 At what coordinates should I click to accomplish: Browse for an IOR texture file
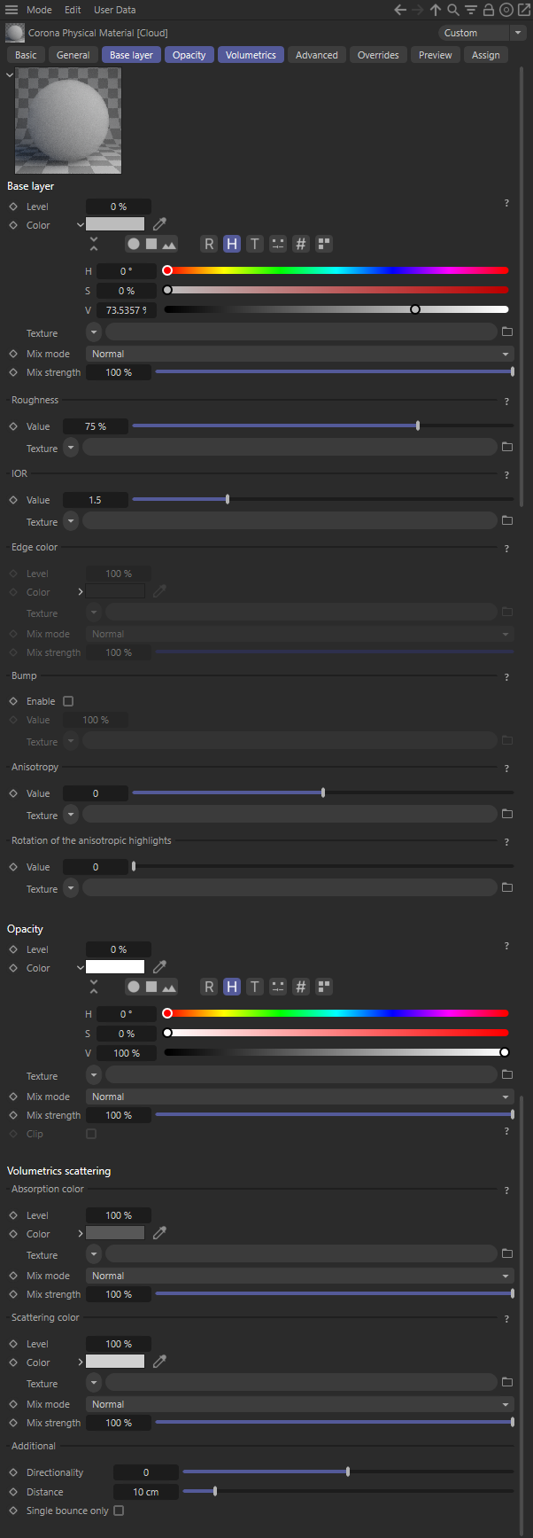pos(507,521)
